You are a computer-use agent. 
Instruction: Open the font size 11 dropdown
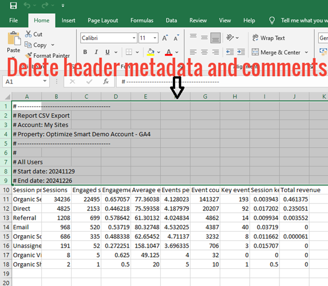pos(155,38)
